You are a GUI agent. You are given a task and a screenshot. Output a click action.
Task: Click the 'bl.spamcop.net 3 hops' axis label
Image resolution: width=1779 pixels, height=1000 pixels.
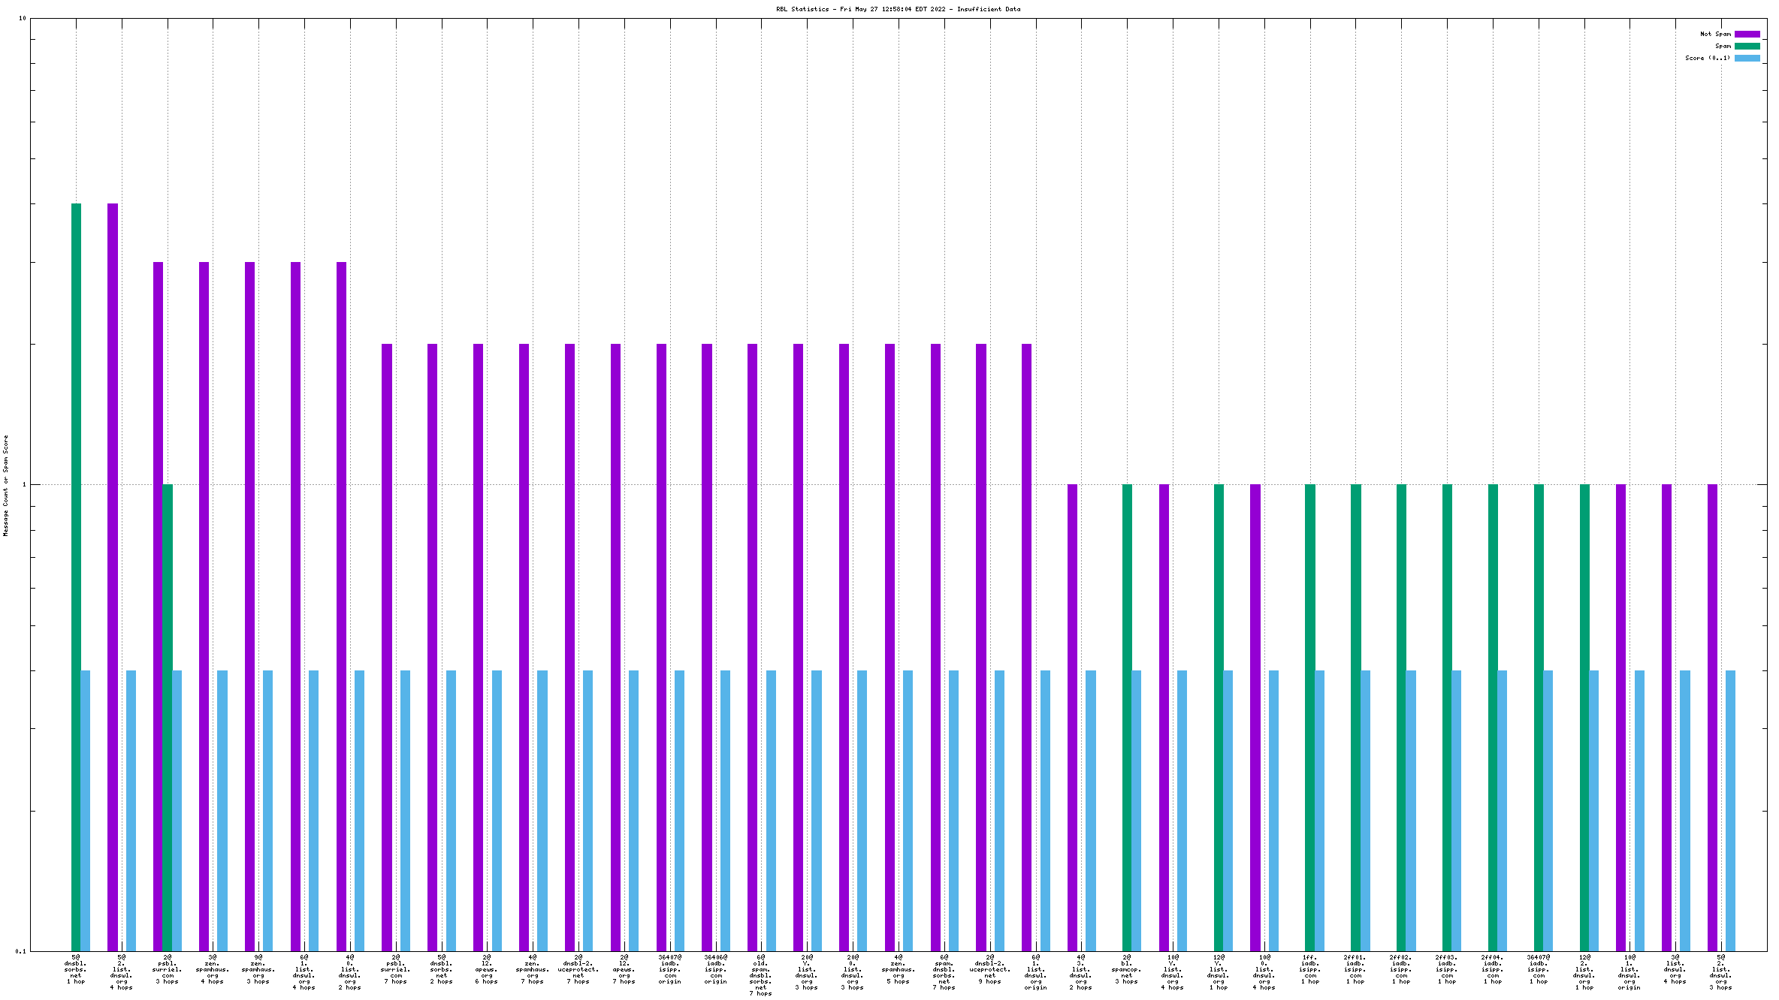[1127, 969]
